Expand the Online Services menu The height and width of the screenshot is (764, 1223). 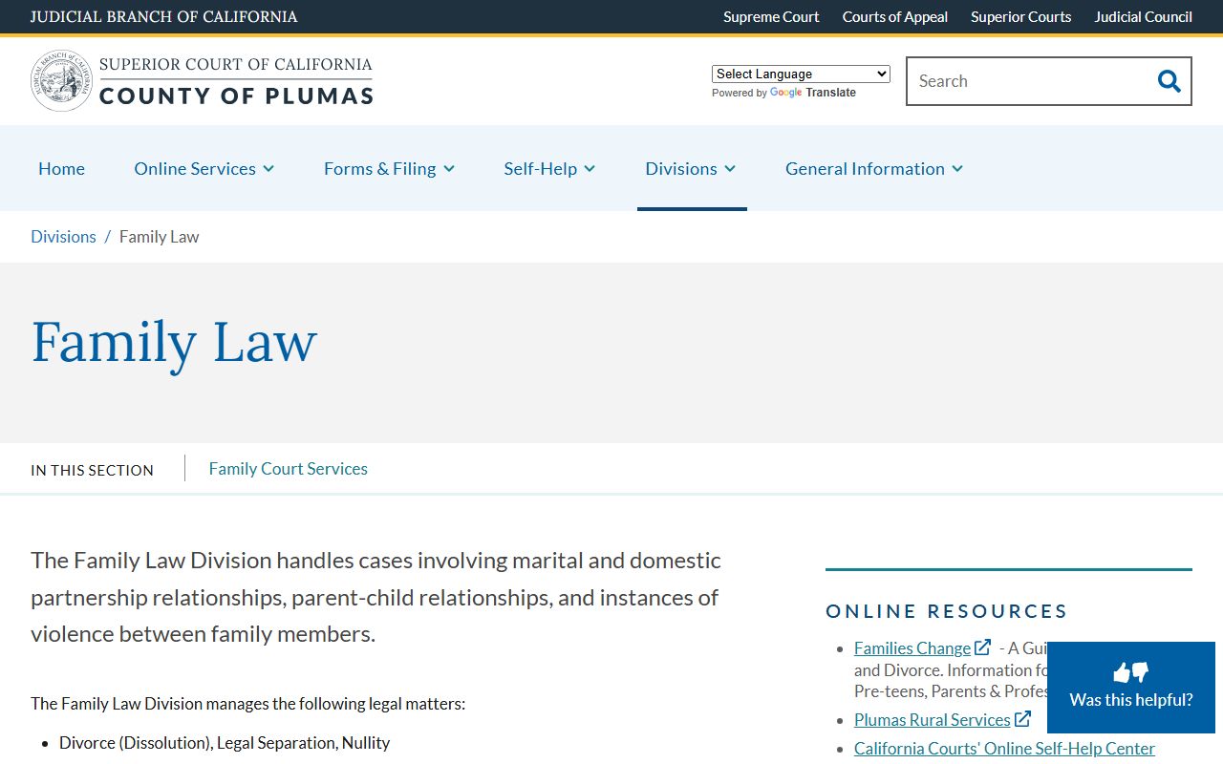tap(204, 168)
